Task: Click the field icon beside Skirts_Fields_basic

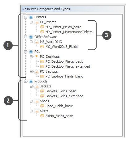Action: (42, 116)
